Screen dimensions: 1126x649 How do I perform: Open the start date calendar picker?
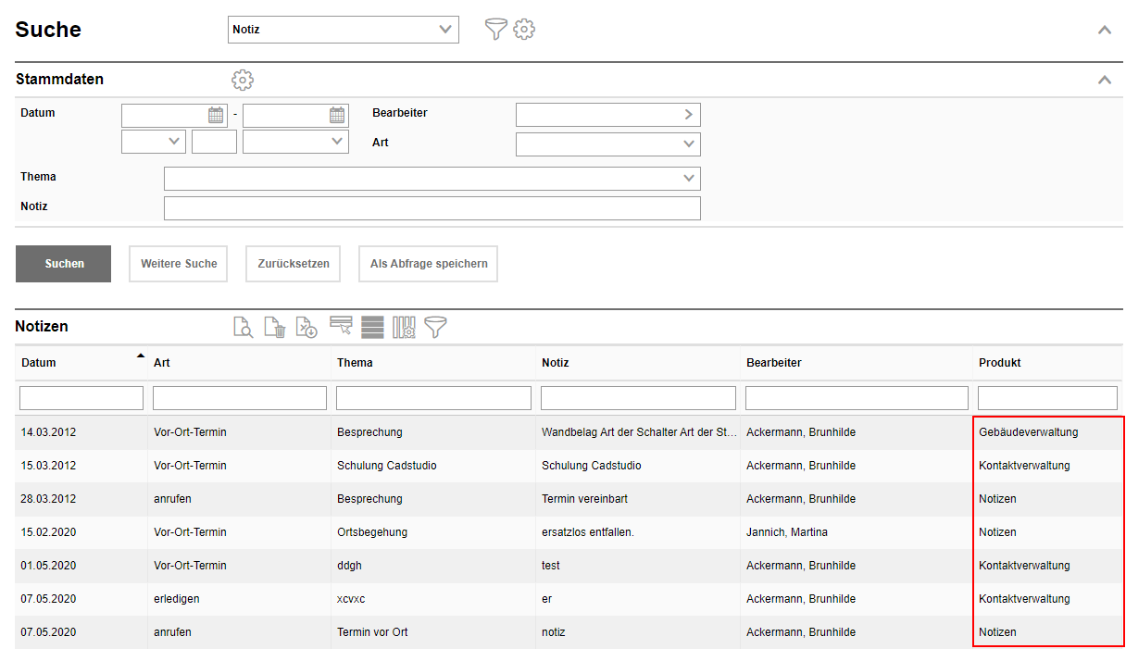(216, 115)
